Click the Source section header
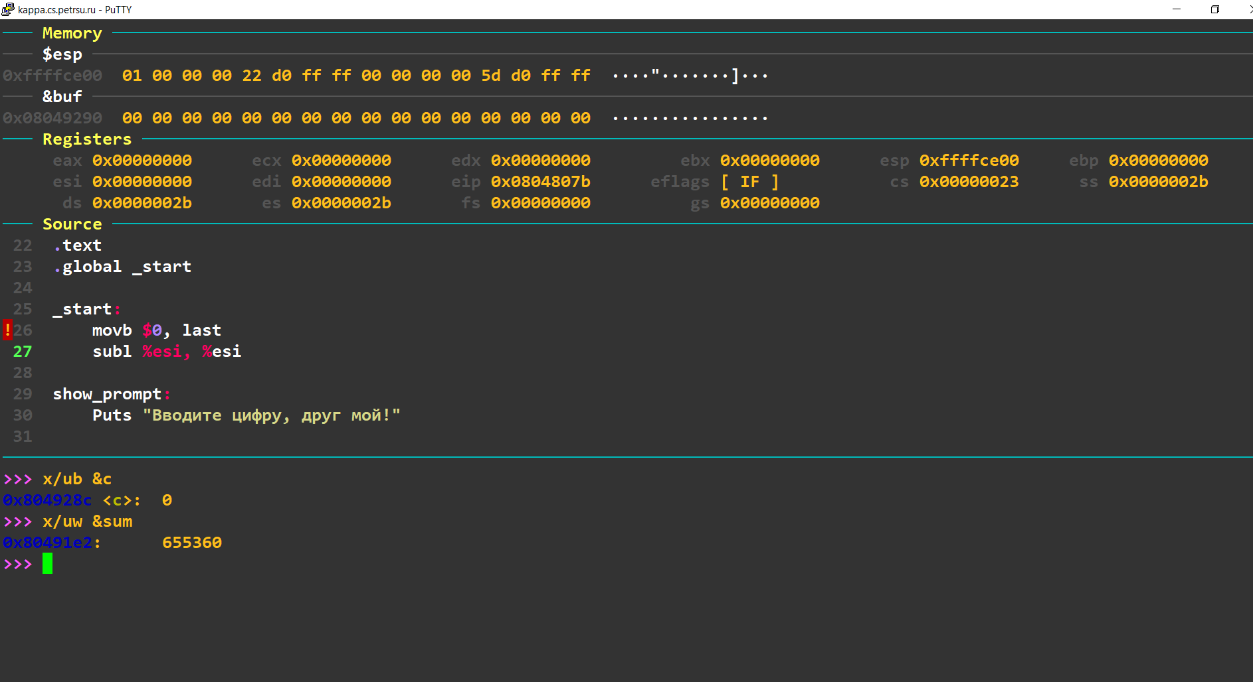The width and height of the screenshot is (1253, 682). click(72, 224)
